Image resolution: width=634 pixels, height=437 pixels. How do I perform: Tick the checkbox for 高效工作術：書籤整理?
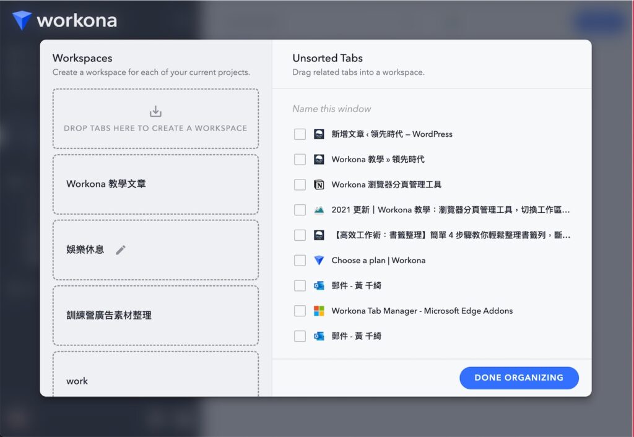click(300, 235)
